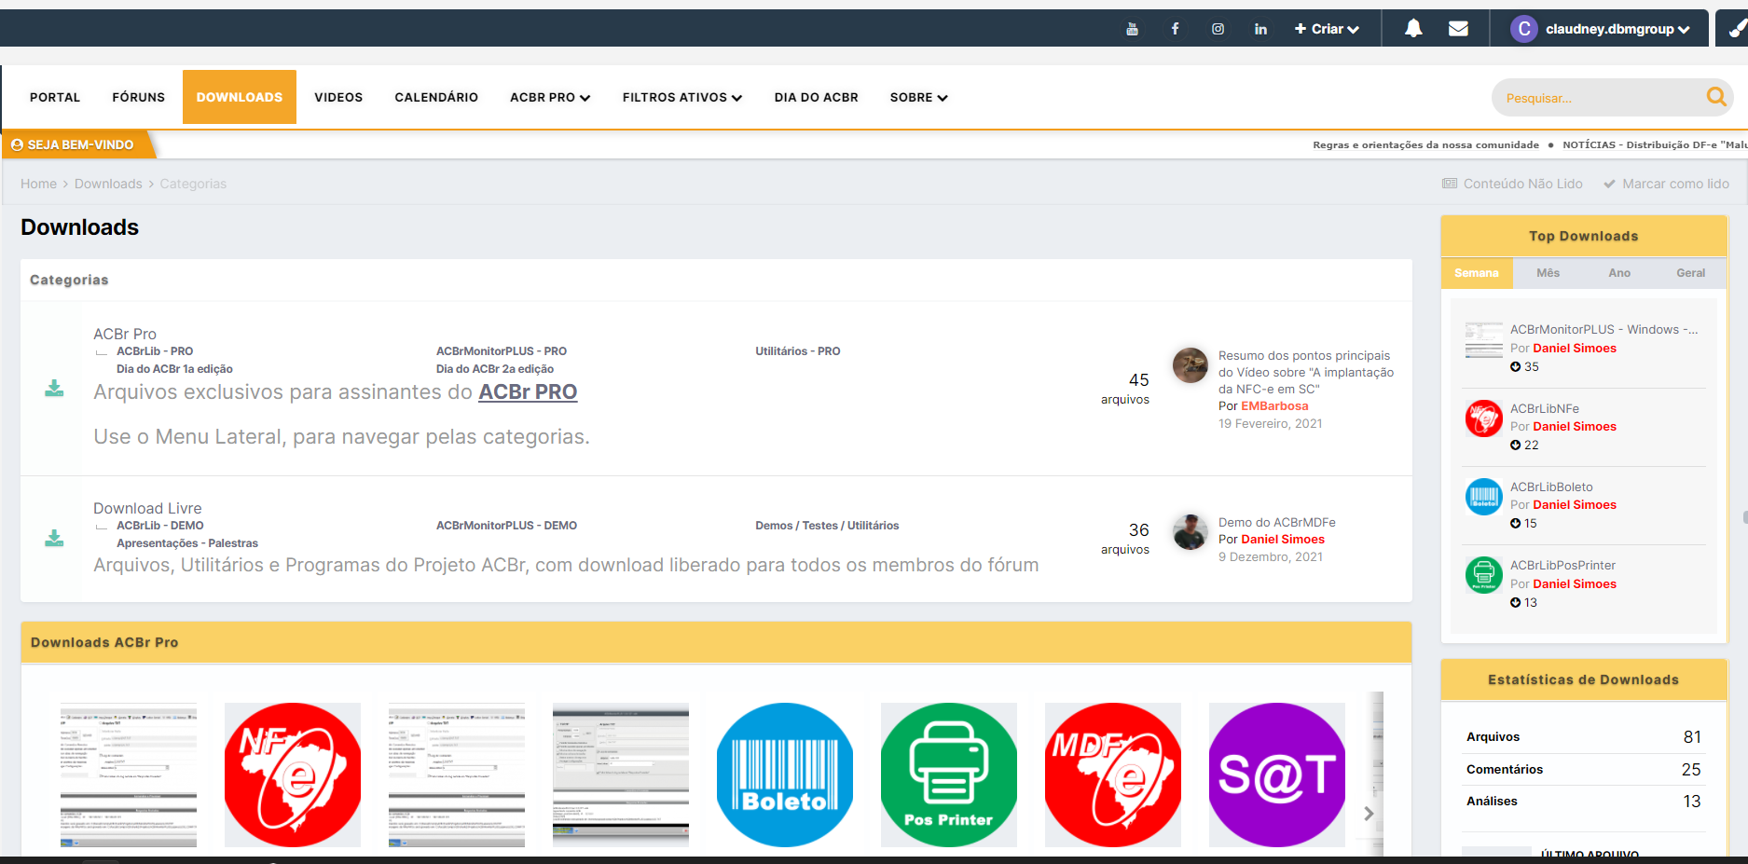Open Conteúdo Não Lido link
Image resolution: width=1748 pixels, height=864 pixels.
1512,184
